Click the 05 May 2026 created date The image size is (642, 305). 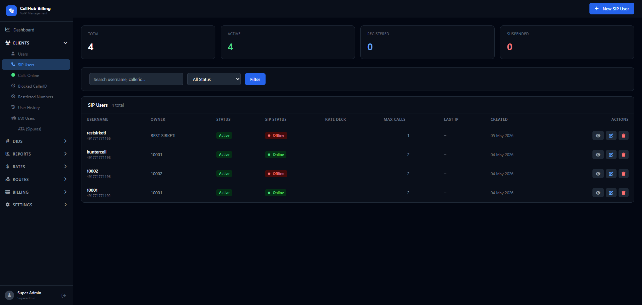(502, 135)
